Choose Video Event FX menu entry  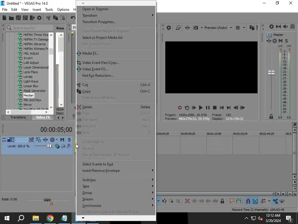(116, 69)
